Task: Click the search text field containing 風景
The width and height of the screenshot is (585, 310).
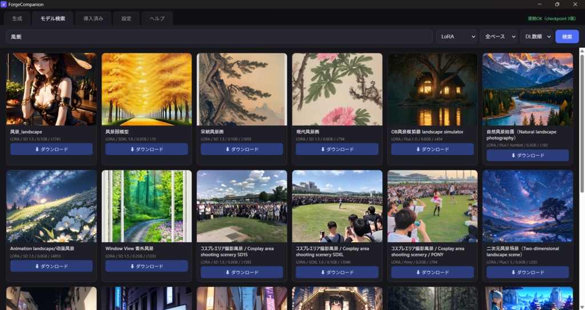Action: [219, 36]
